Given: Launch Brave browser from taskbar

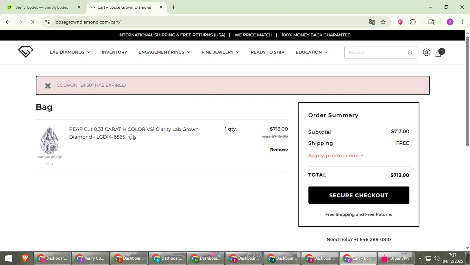Looking at the screenshot, I should pos(25,258).
